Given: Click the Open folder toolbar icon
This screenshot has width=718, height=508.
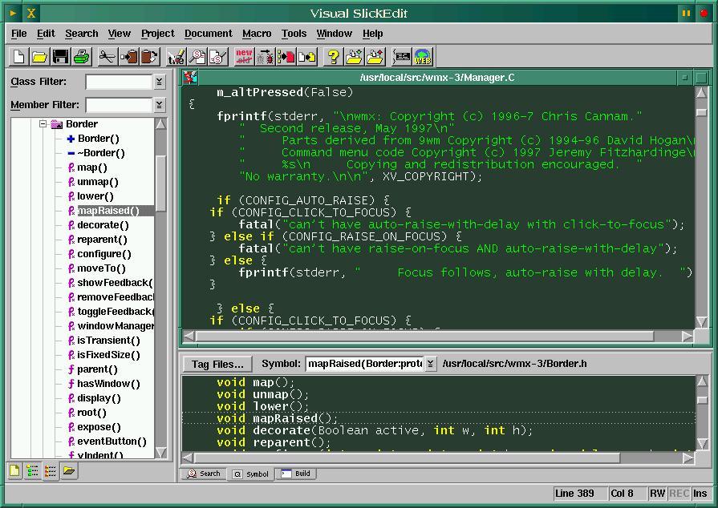Looking at the screenshot, I should (39, 57).
